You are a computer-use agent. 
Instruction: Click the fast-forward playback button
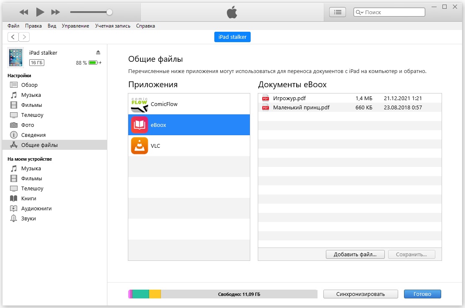click(x=56, y=12)
